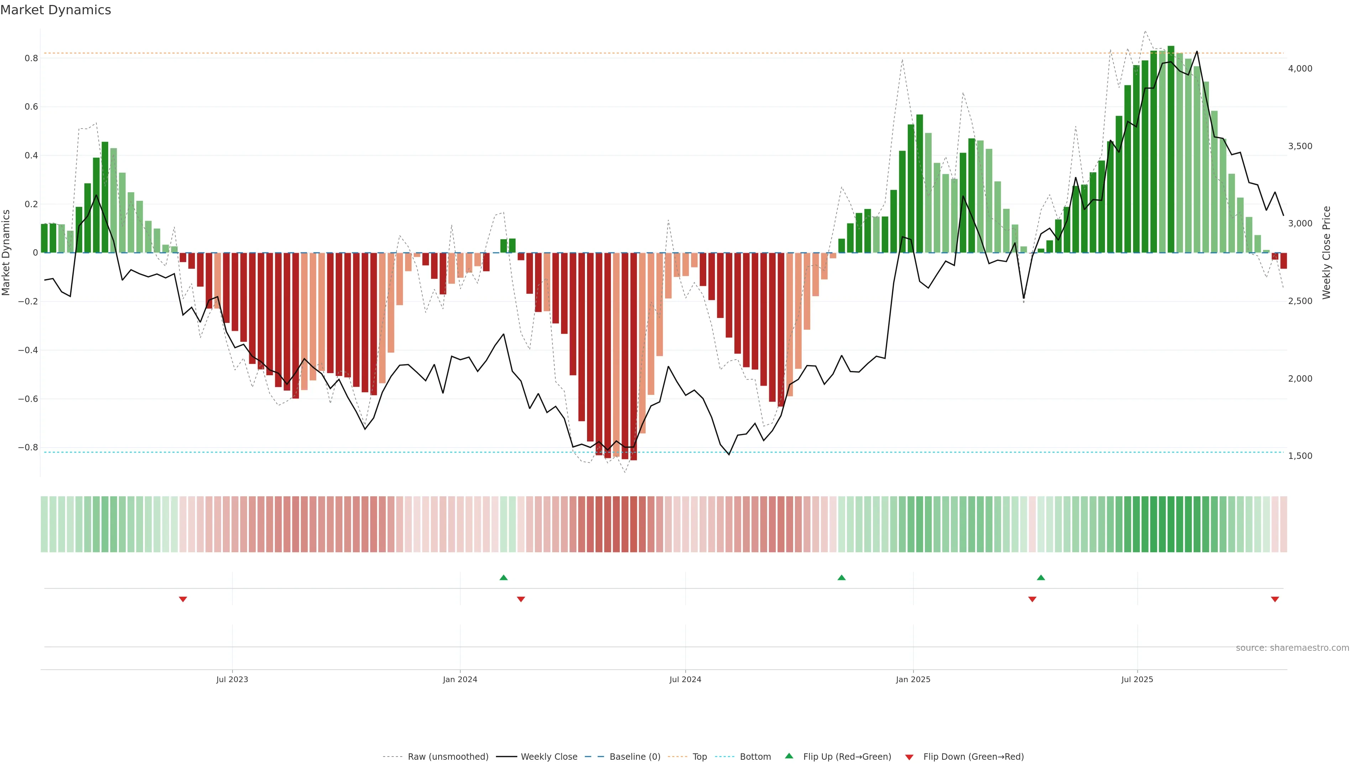Click the green flip-up triangle before Jan 2025
Screen dimensions: 1367x769
[841, 577]
